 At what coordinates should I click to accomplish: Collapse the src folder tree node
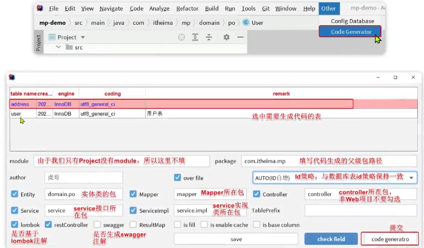(58, 48)
